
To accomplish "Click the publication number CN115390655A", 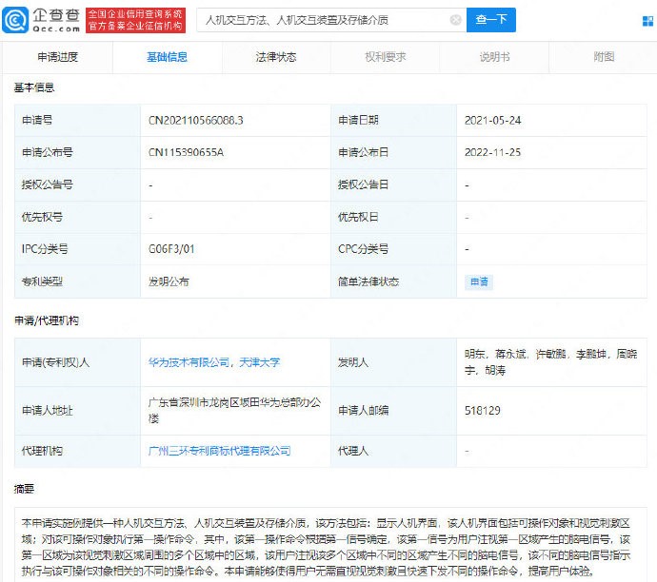I will pyautogui.click(x=186, y=152).
